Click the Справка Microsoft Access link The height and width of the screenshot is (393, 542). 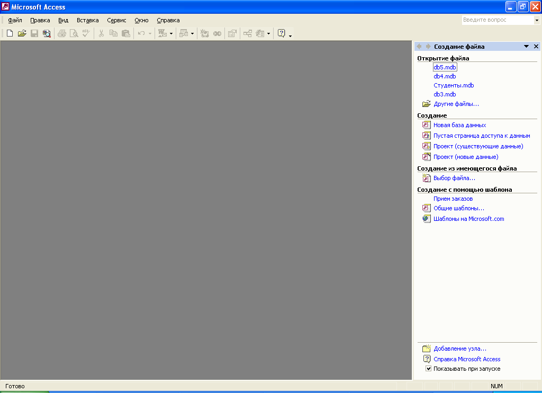(x=467, y=359)
